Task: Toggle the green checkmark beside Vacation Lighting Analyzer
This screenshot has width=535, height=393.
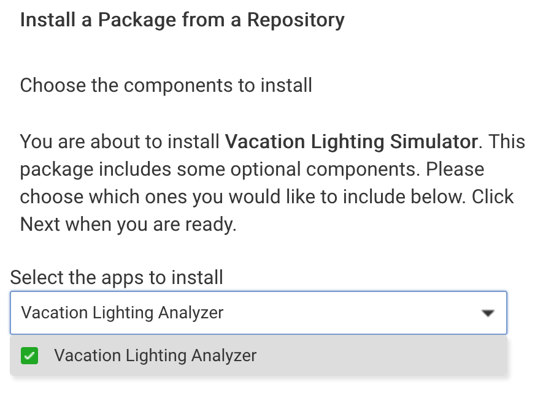Action: pos(28,355)
